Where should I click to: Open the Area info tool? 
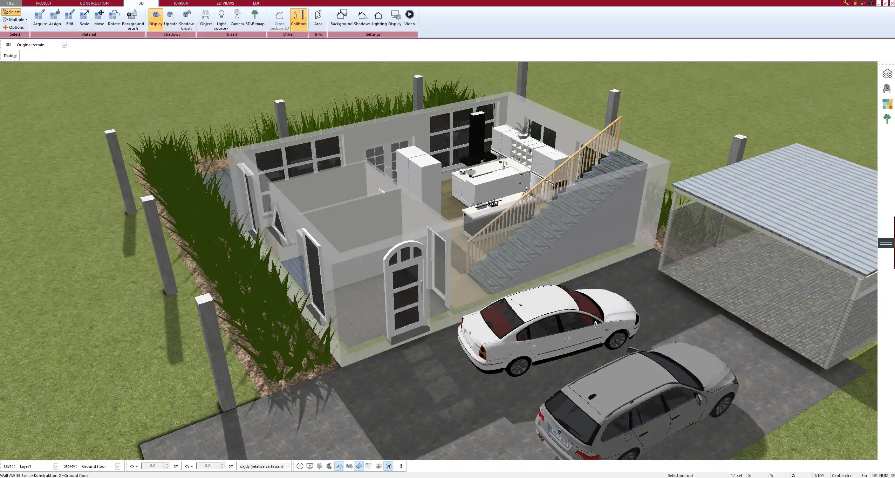coord(318,18)
